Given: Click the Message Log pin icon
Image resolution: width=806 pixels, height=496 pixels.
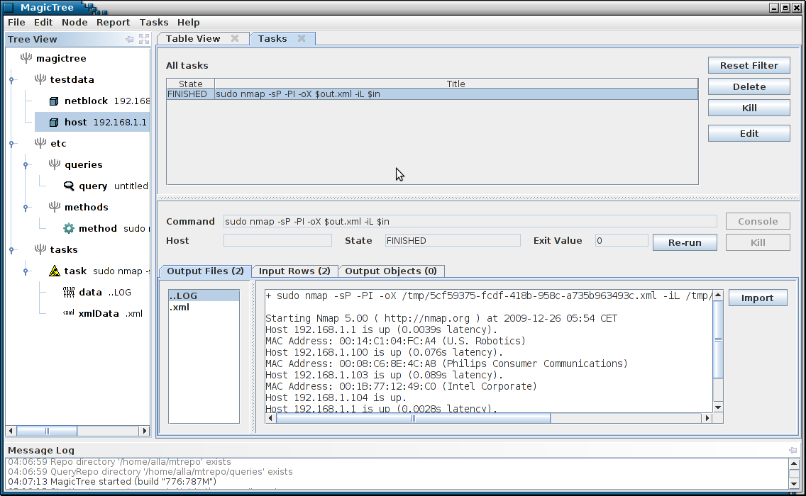Looking at the screenshot, I should (793, 451).
